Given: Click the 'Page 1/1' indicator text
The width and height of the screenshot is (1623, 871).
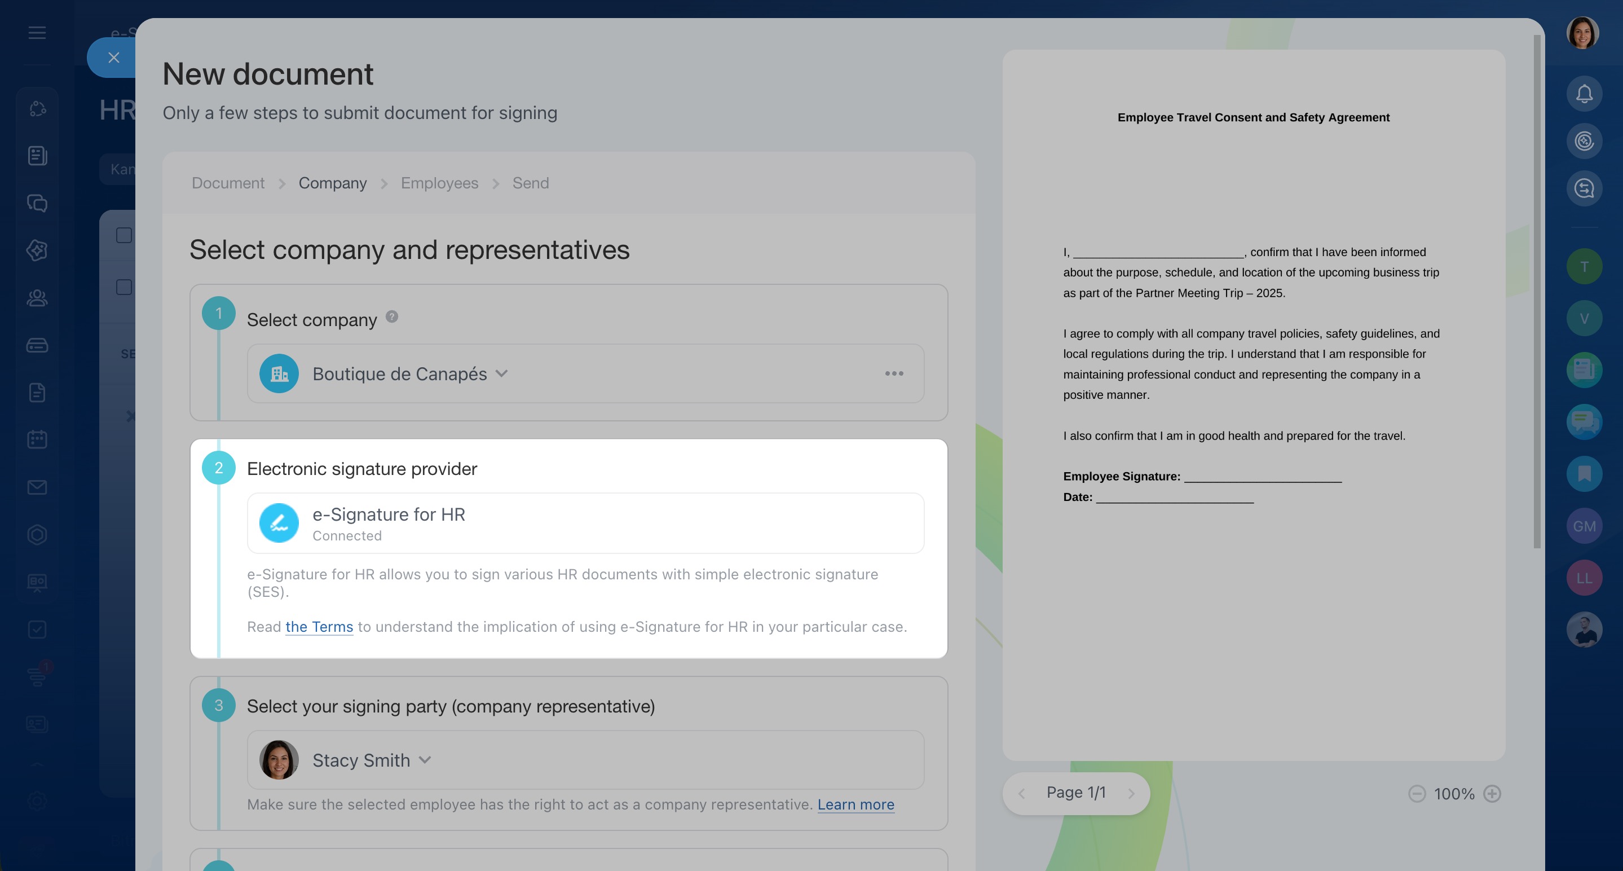Looking at the screenshot, I should (1076, 793).
